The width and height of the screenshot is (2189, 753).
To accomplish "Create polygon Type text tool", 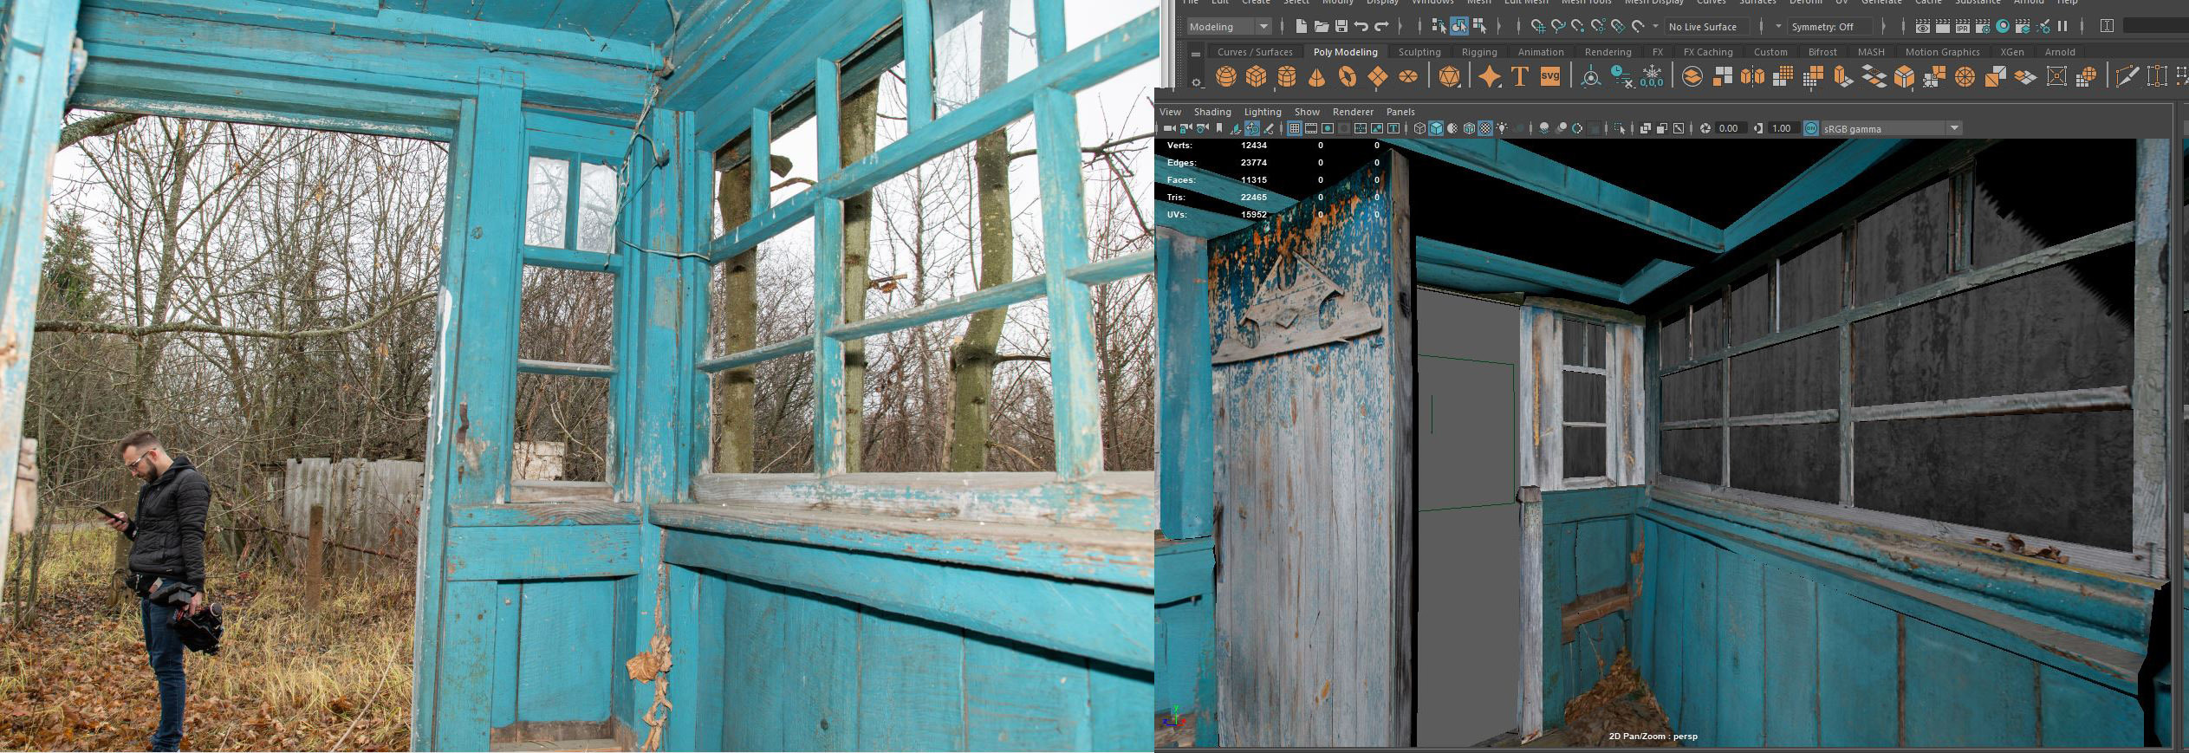I will pos(1520,76).
